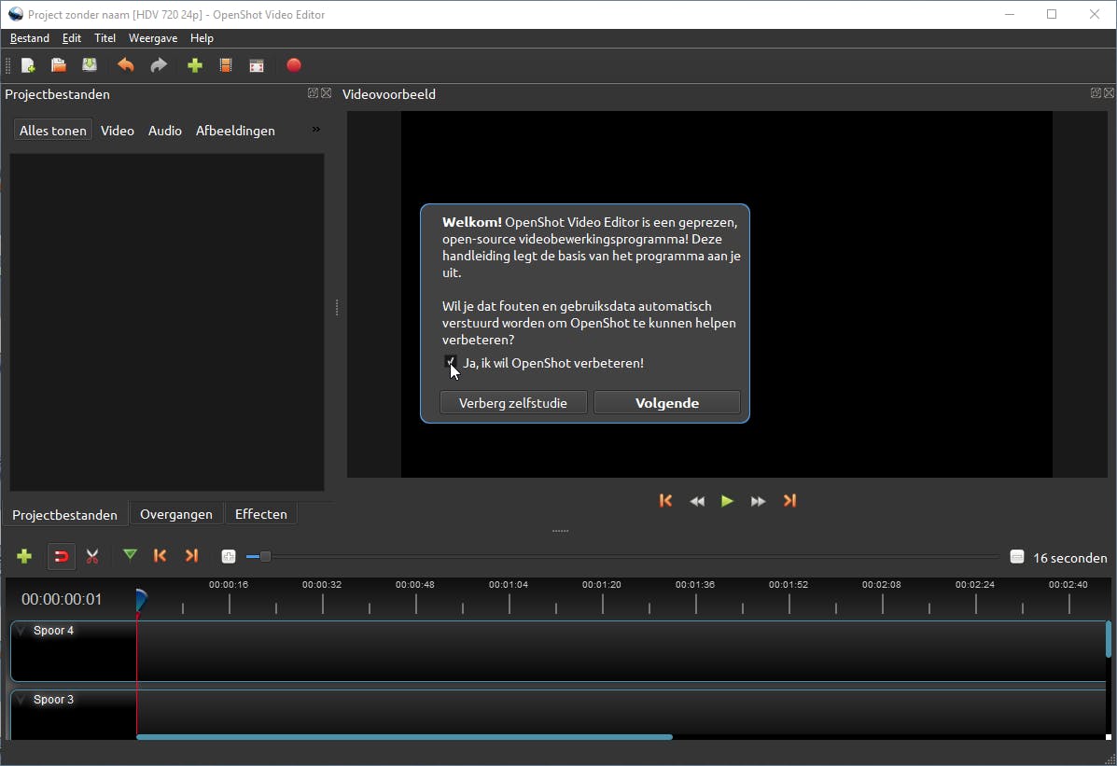Click the green Add Marker icon
Viewport: 1117px width, 766px height.
[130, 556]
